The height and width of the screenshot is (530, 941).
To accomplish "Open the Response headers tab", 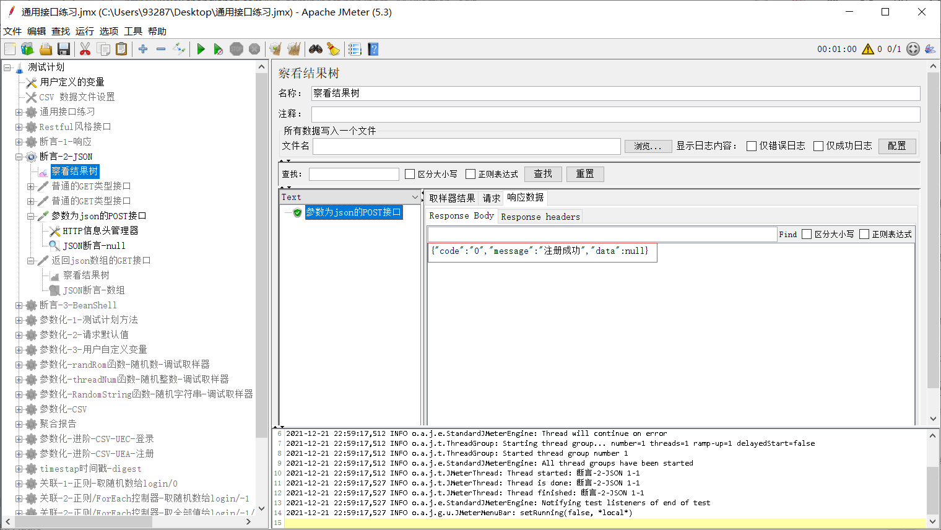I will point(540,217).
